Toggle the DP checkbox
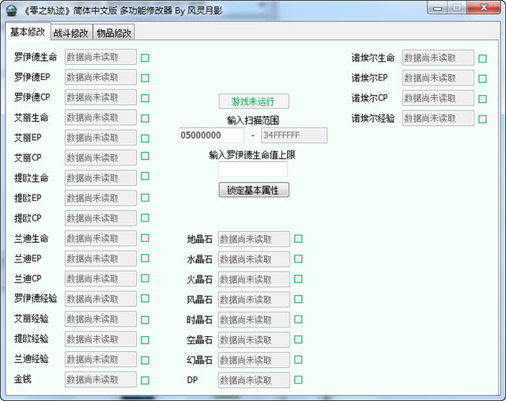 click(x=298, y=380)
